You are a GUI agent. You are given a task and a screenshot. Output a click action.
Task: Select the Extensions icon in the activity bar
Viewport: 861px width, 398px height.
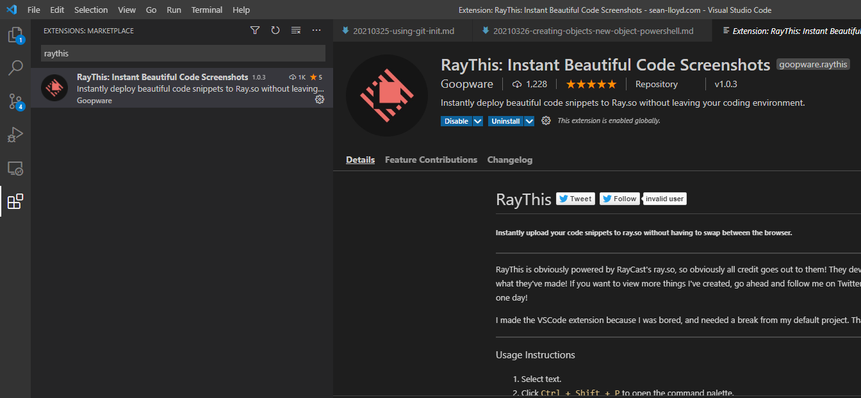(15, 201)
